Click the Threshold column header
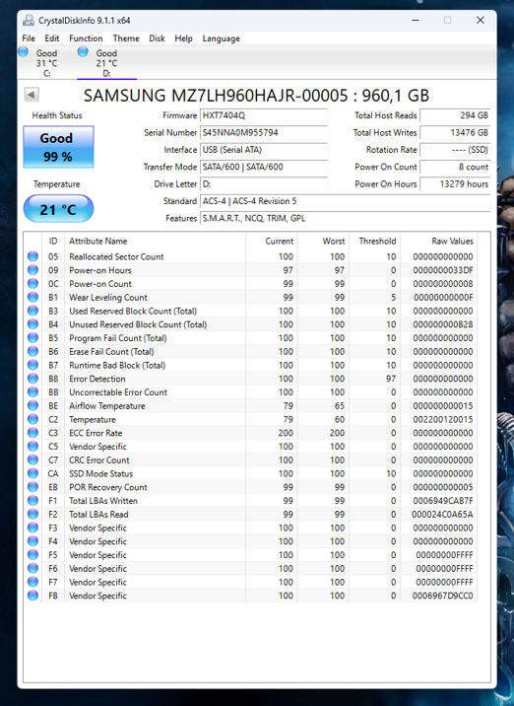This screenshot has height=706, width=514. (x=377, y=241)
